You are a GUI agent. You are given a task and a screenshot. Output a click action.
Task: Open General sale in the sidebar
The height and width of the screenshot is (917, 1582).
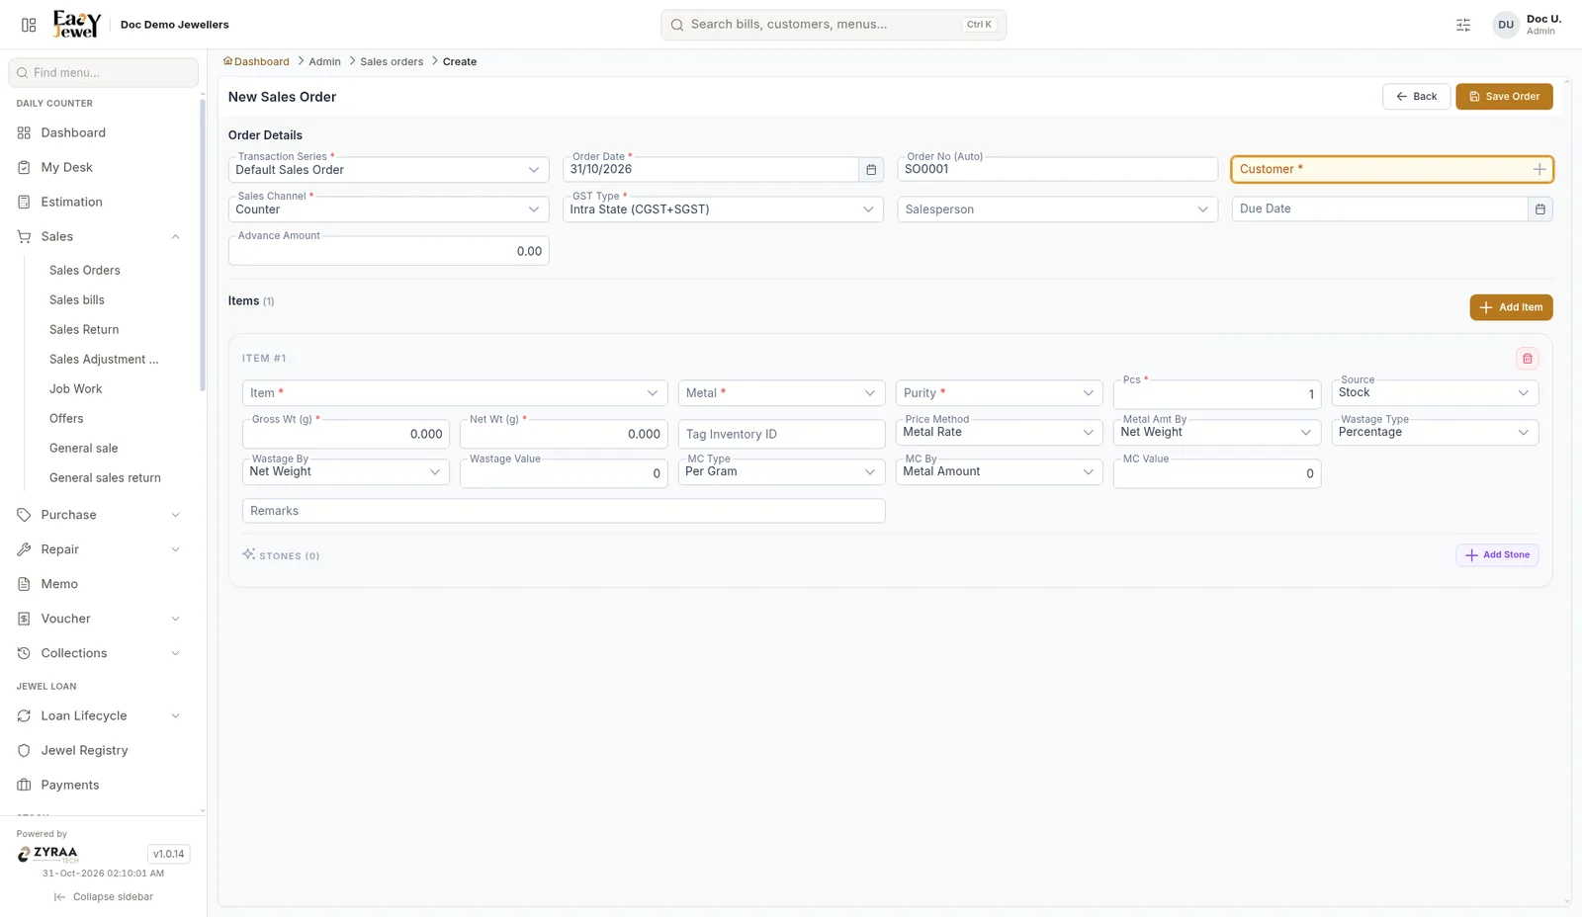84,448
